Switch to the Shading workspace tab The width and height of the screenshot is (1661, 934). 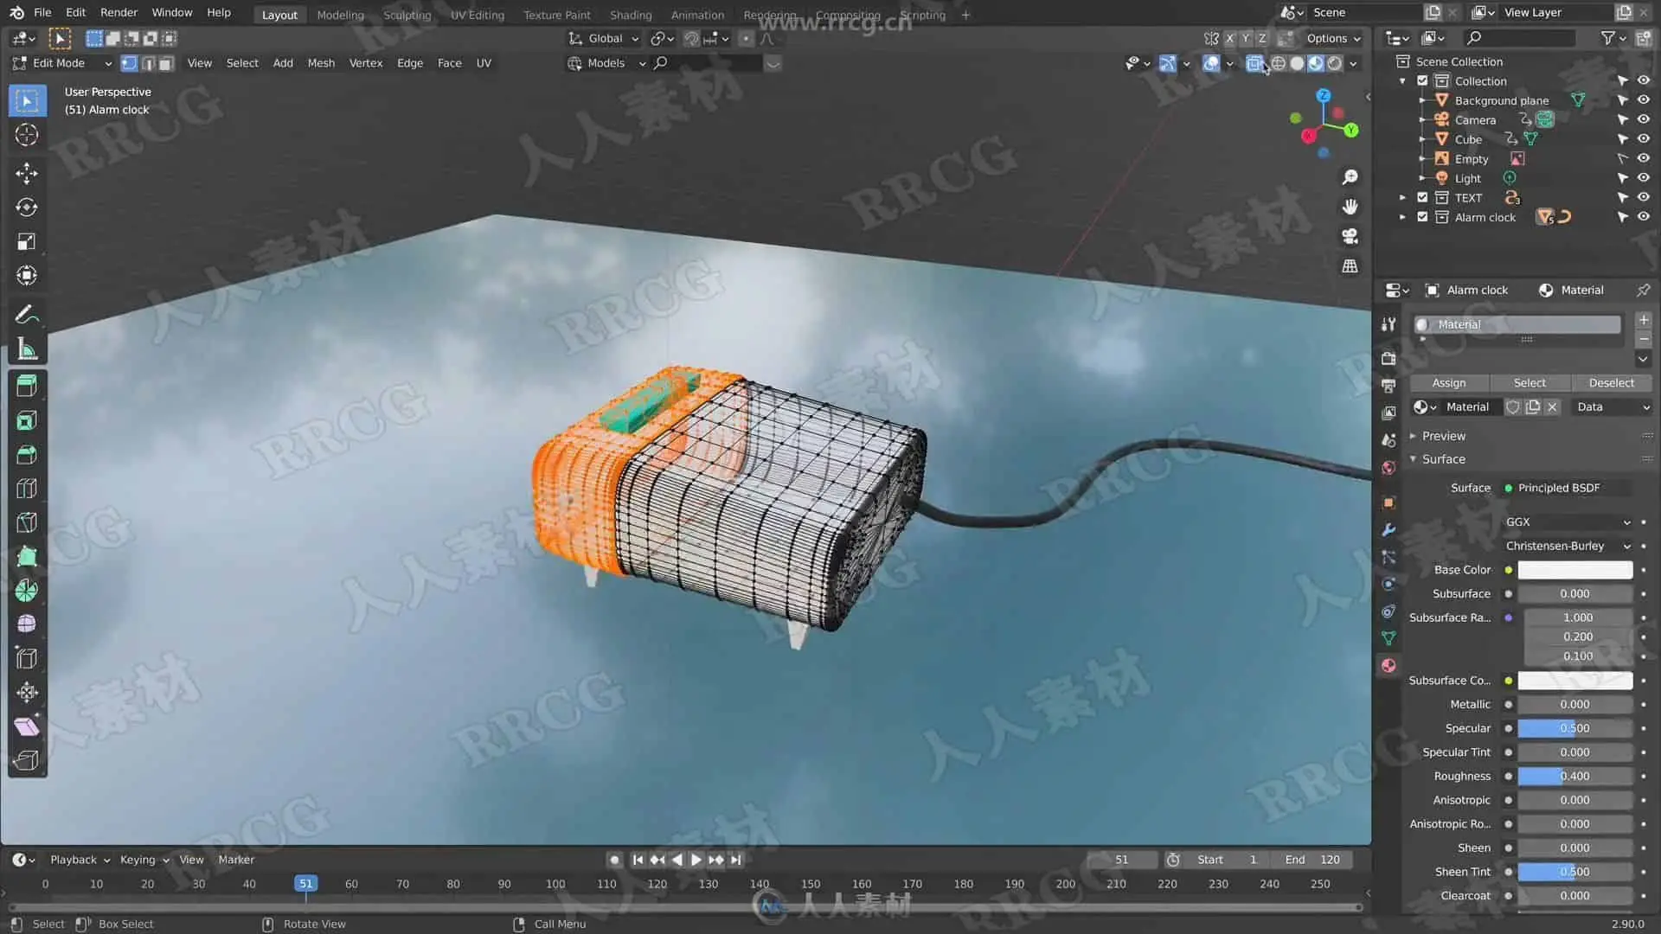click(x=630, y=15)
